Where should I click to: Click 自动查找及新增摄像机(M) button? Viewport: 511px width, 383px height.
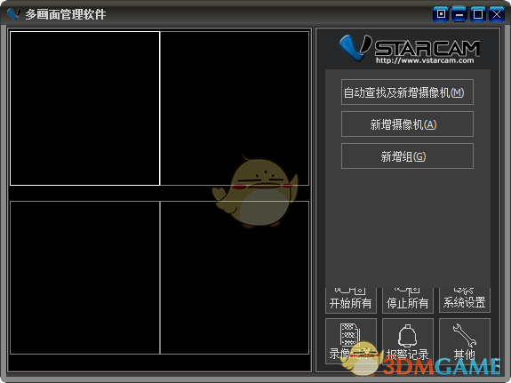[407, 92]
